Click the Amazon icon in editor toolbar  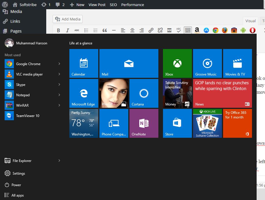tap(197, 30)
